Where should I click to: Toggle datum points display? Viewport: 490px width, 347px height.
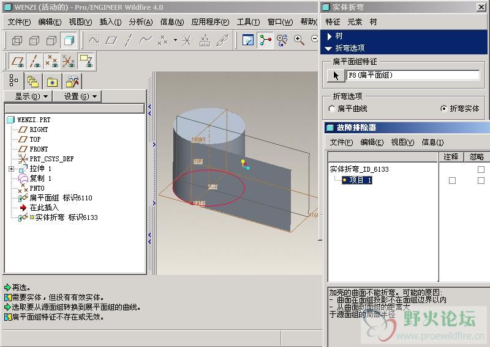tap(51, 61)
